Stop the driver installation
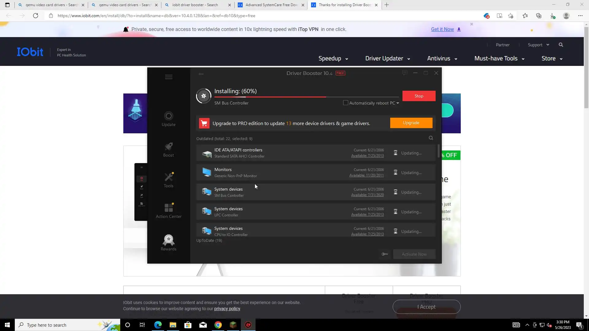The image size is (589, 331). (419, 96)
